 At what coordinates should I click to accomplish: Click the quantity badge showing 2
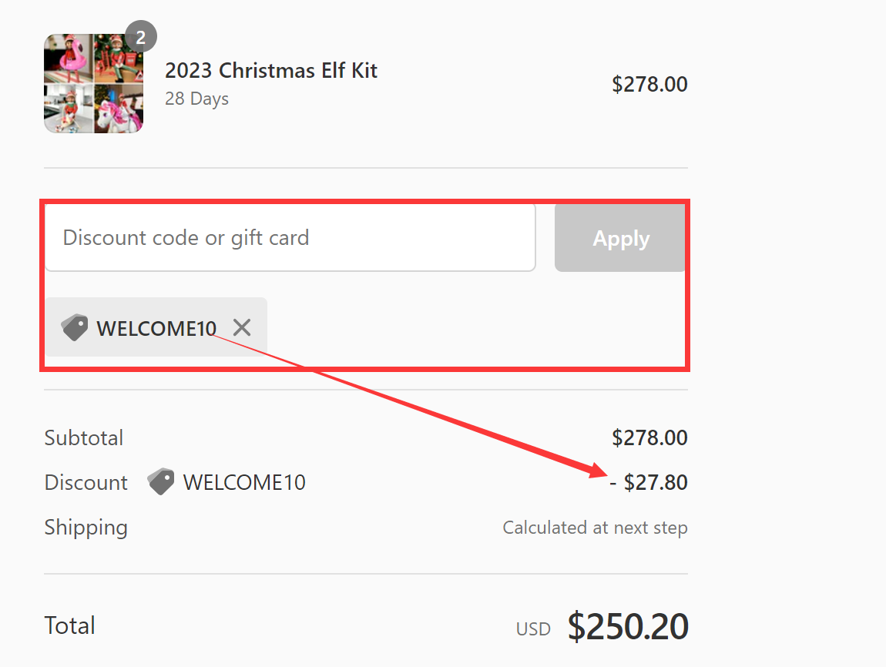pos(140,37)
